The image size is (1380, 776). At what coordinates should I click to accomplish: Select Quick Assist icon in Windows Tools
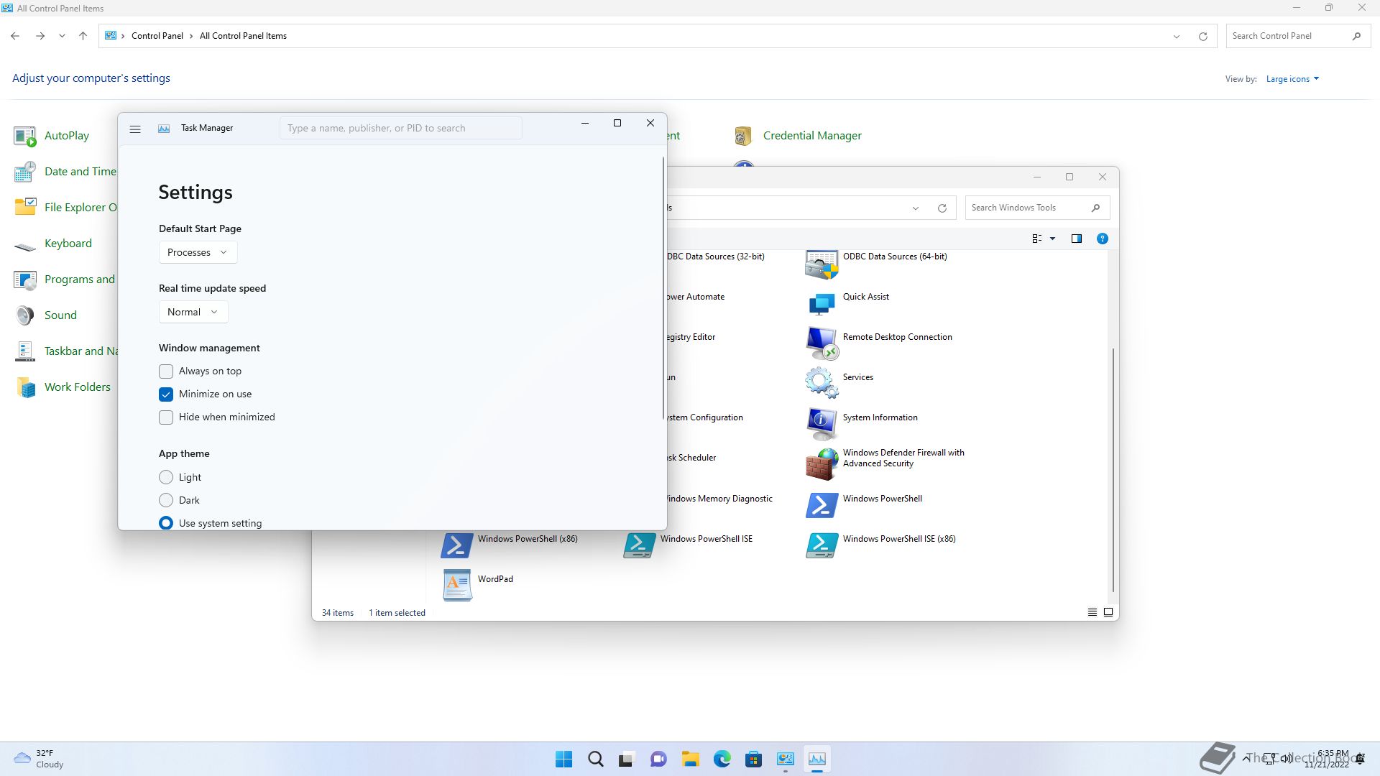pyautogui.click(x=822, y=305)
